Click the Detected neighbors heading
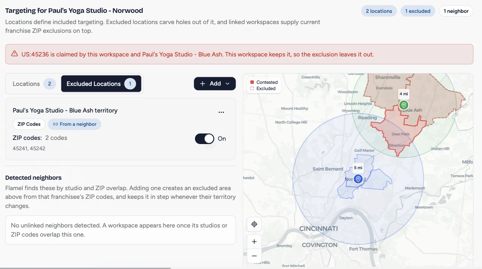Viewport: 482px width, 269px height. pyautogui.click(x=33, y=178)
